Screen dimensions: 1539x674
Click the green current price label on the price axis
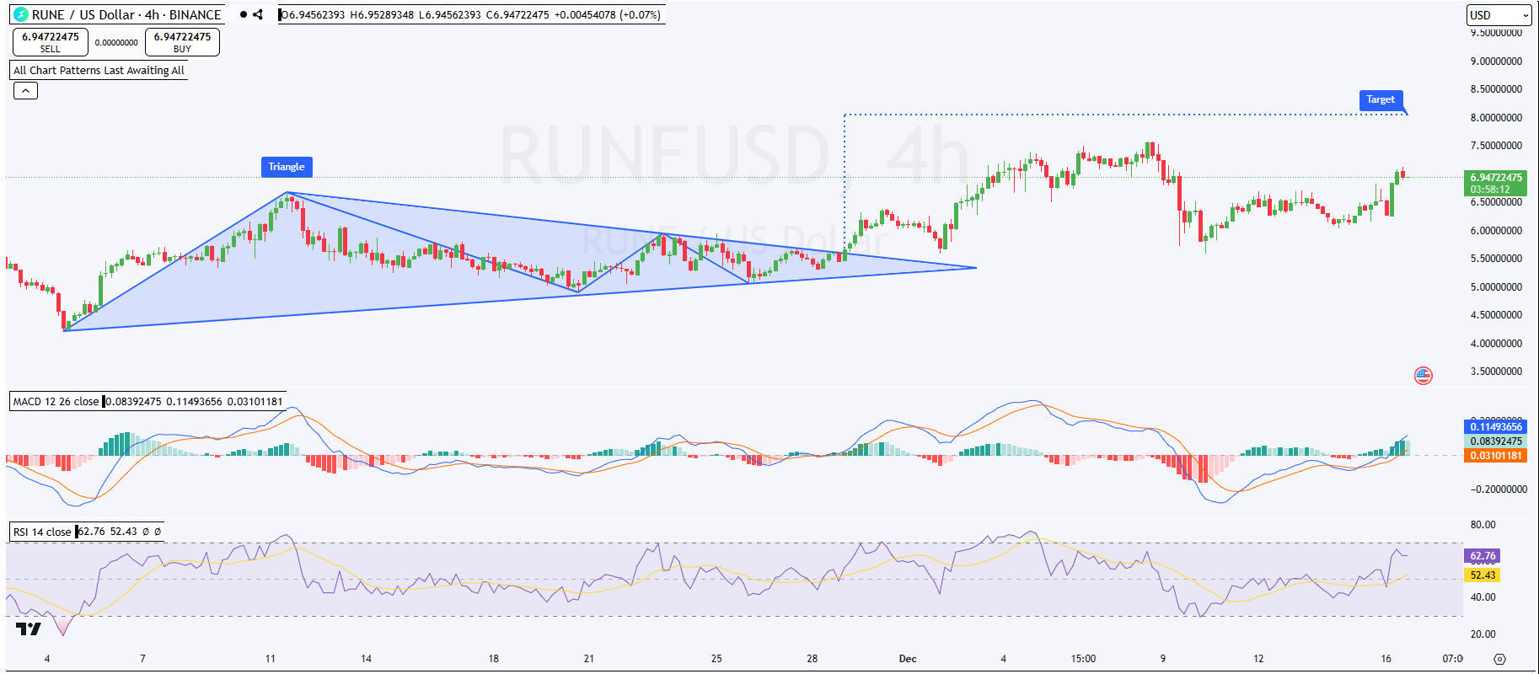click(1496, 183)
